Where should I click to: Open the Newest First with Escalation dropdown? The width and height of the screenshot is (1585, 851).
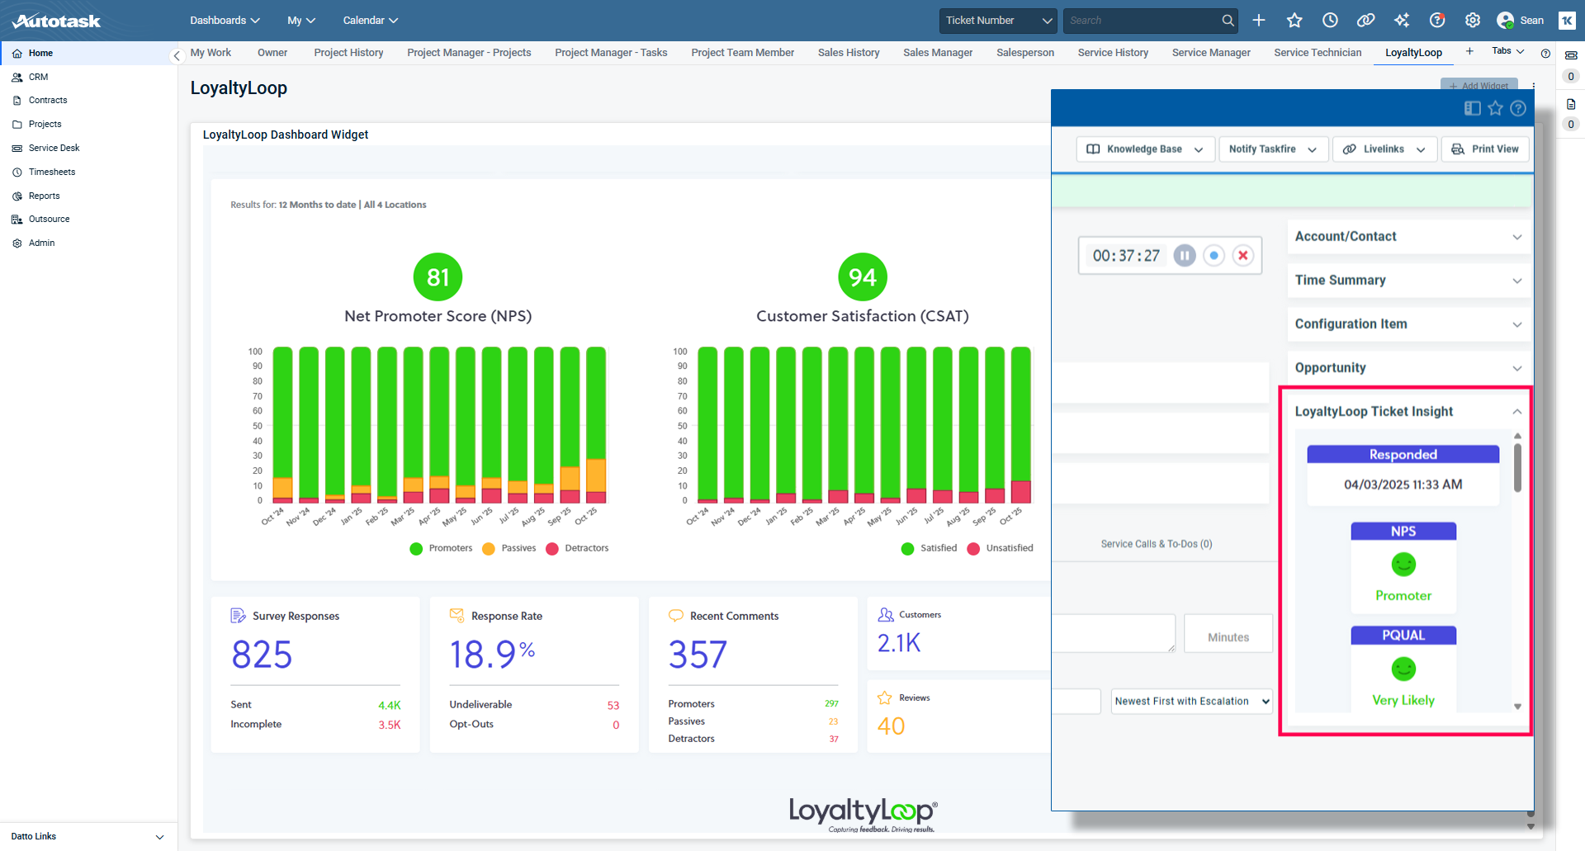click(x=1191, y=702)
